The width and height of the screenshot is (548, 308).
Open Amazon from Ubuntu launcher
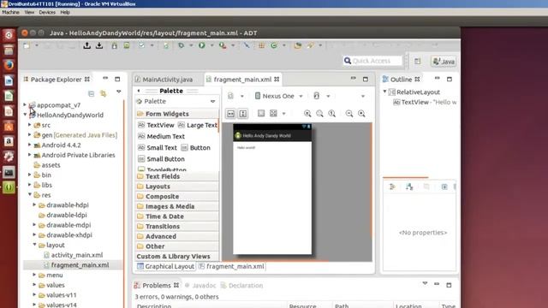[x=9, y=141]
